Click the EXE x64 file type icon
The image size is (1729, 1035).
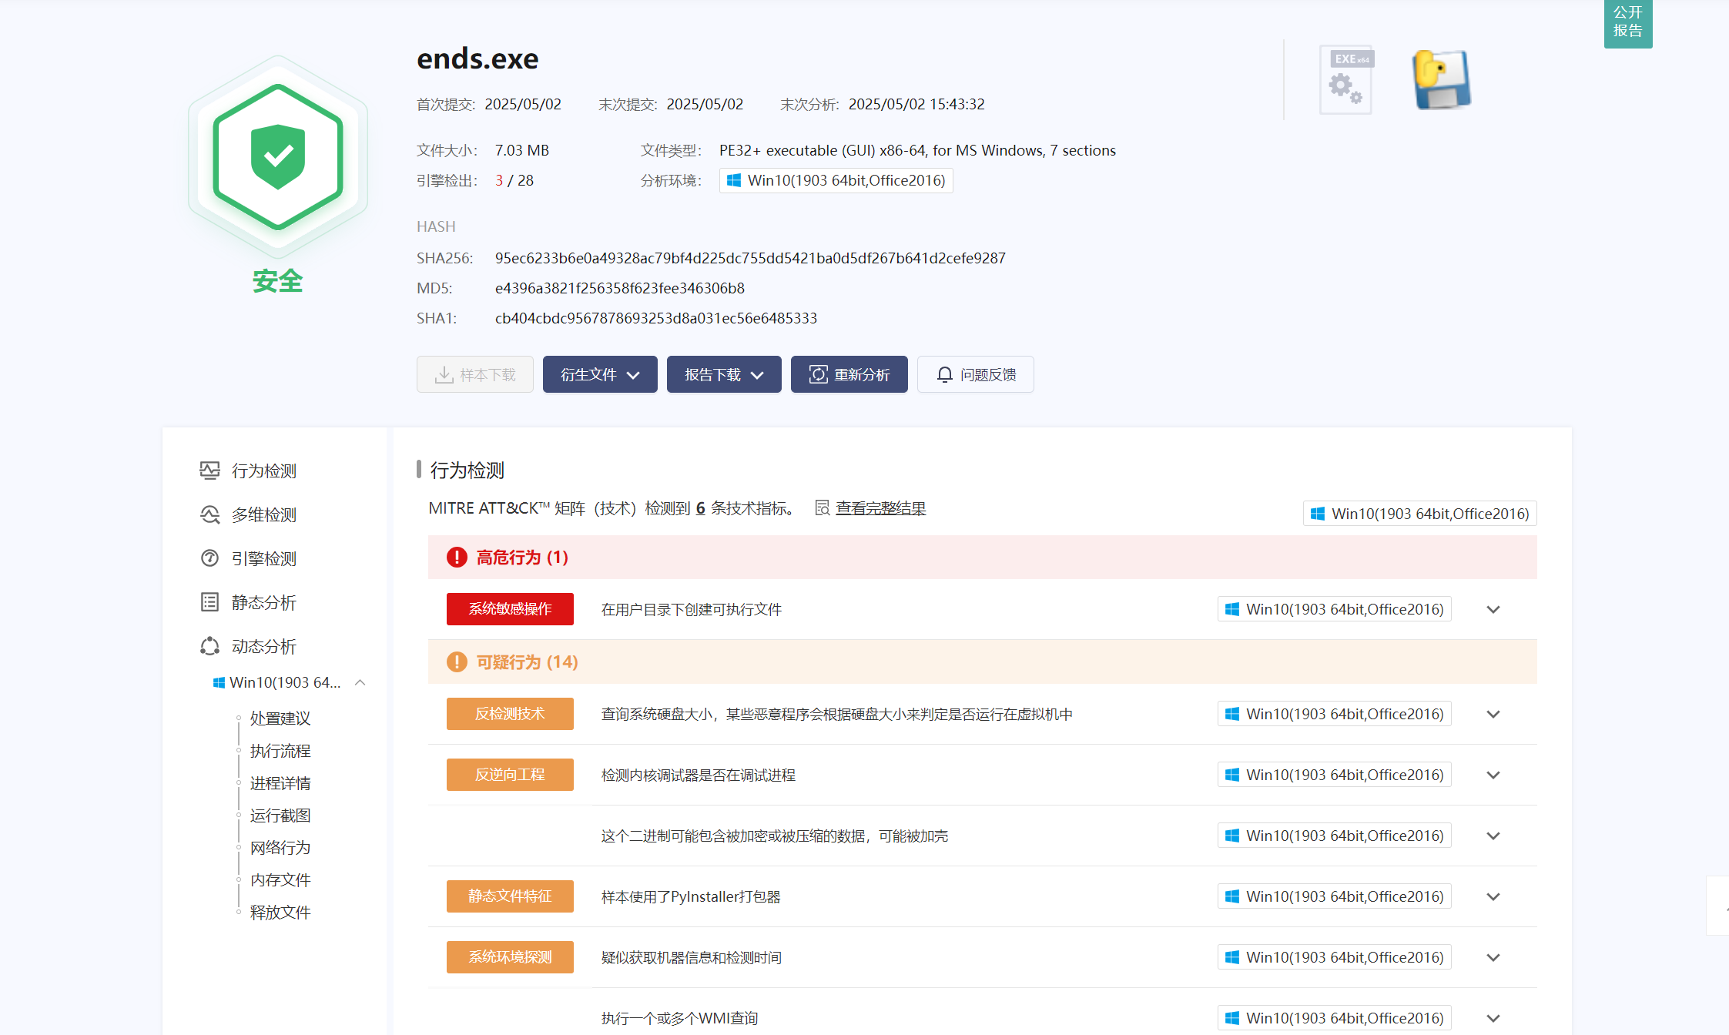(x=1346, y=80)
